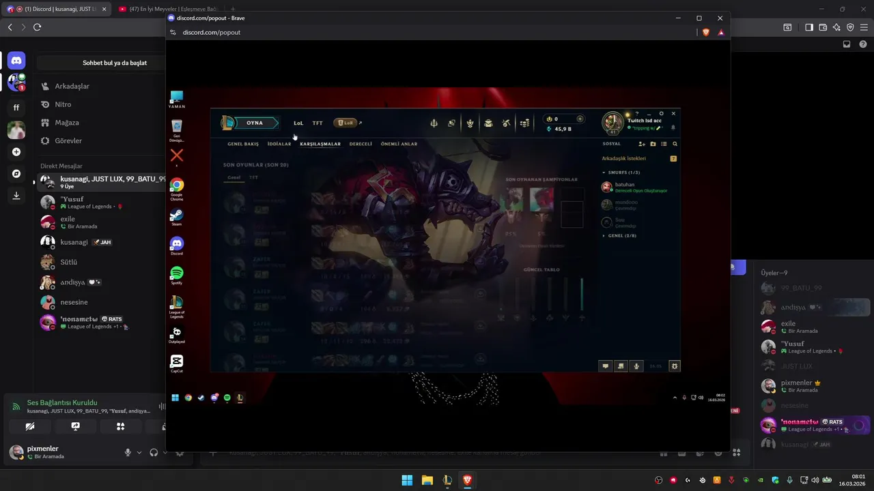Open direct message with exile
This screenshot has width=874, height=491.
[x=101, y=222]
